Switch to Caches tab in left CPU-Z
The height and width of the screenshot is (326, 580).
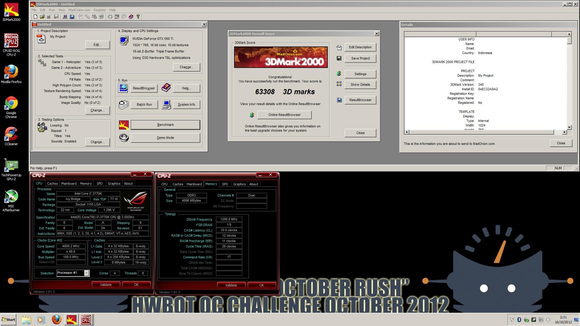52,183
